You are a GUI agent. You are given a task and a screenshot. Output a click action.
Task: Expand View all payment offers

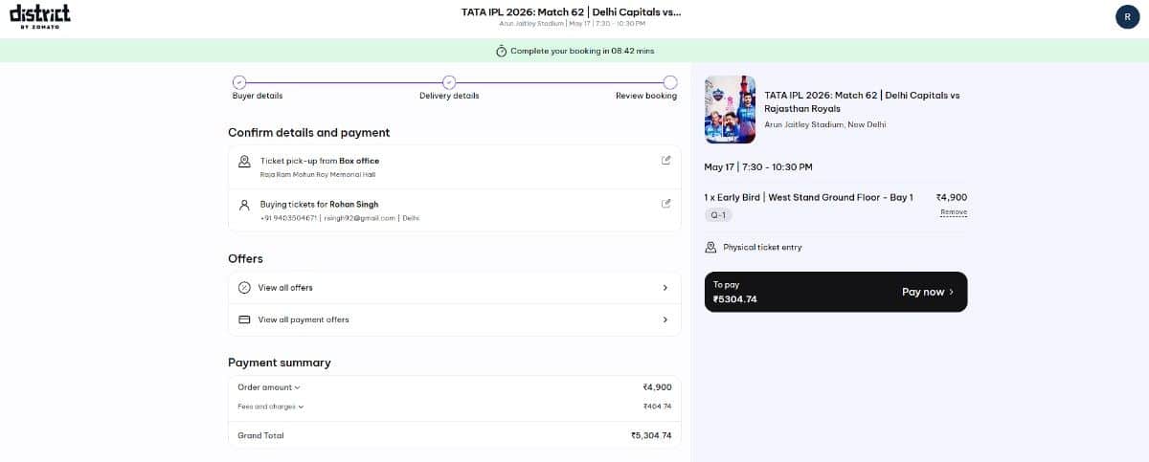(x=455, y=319)
